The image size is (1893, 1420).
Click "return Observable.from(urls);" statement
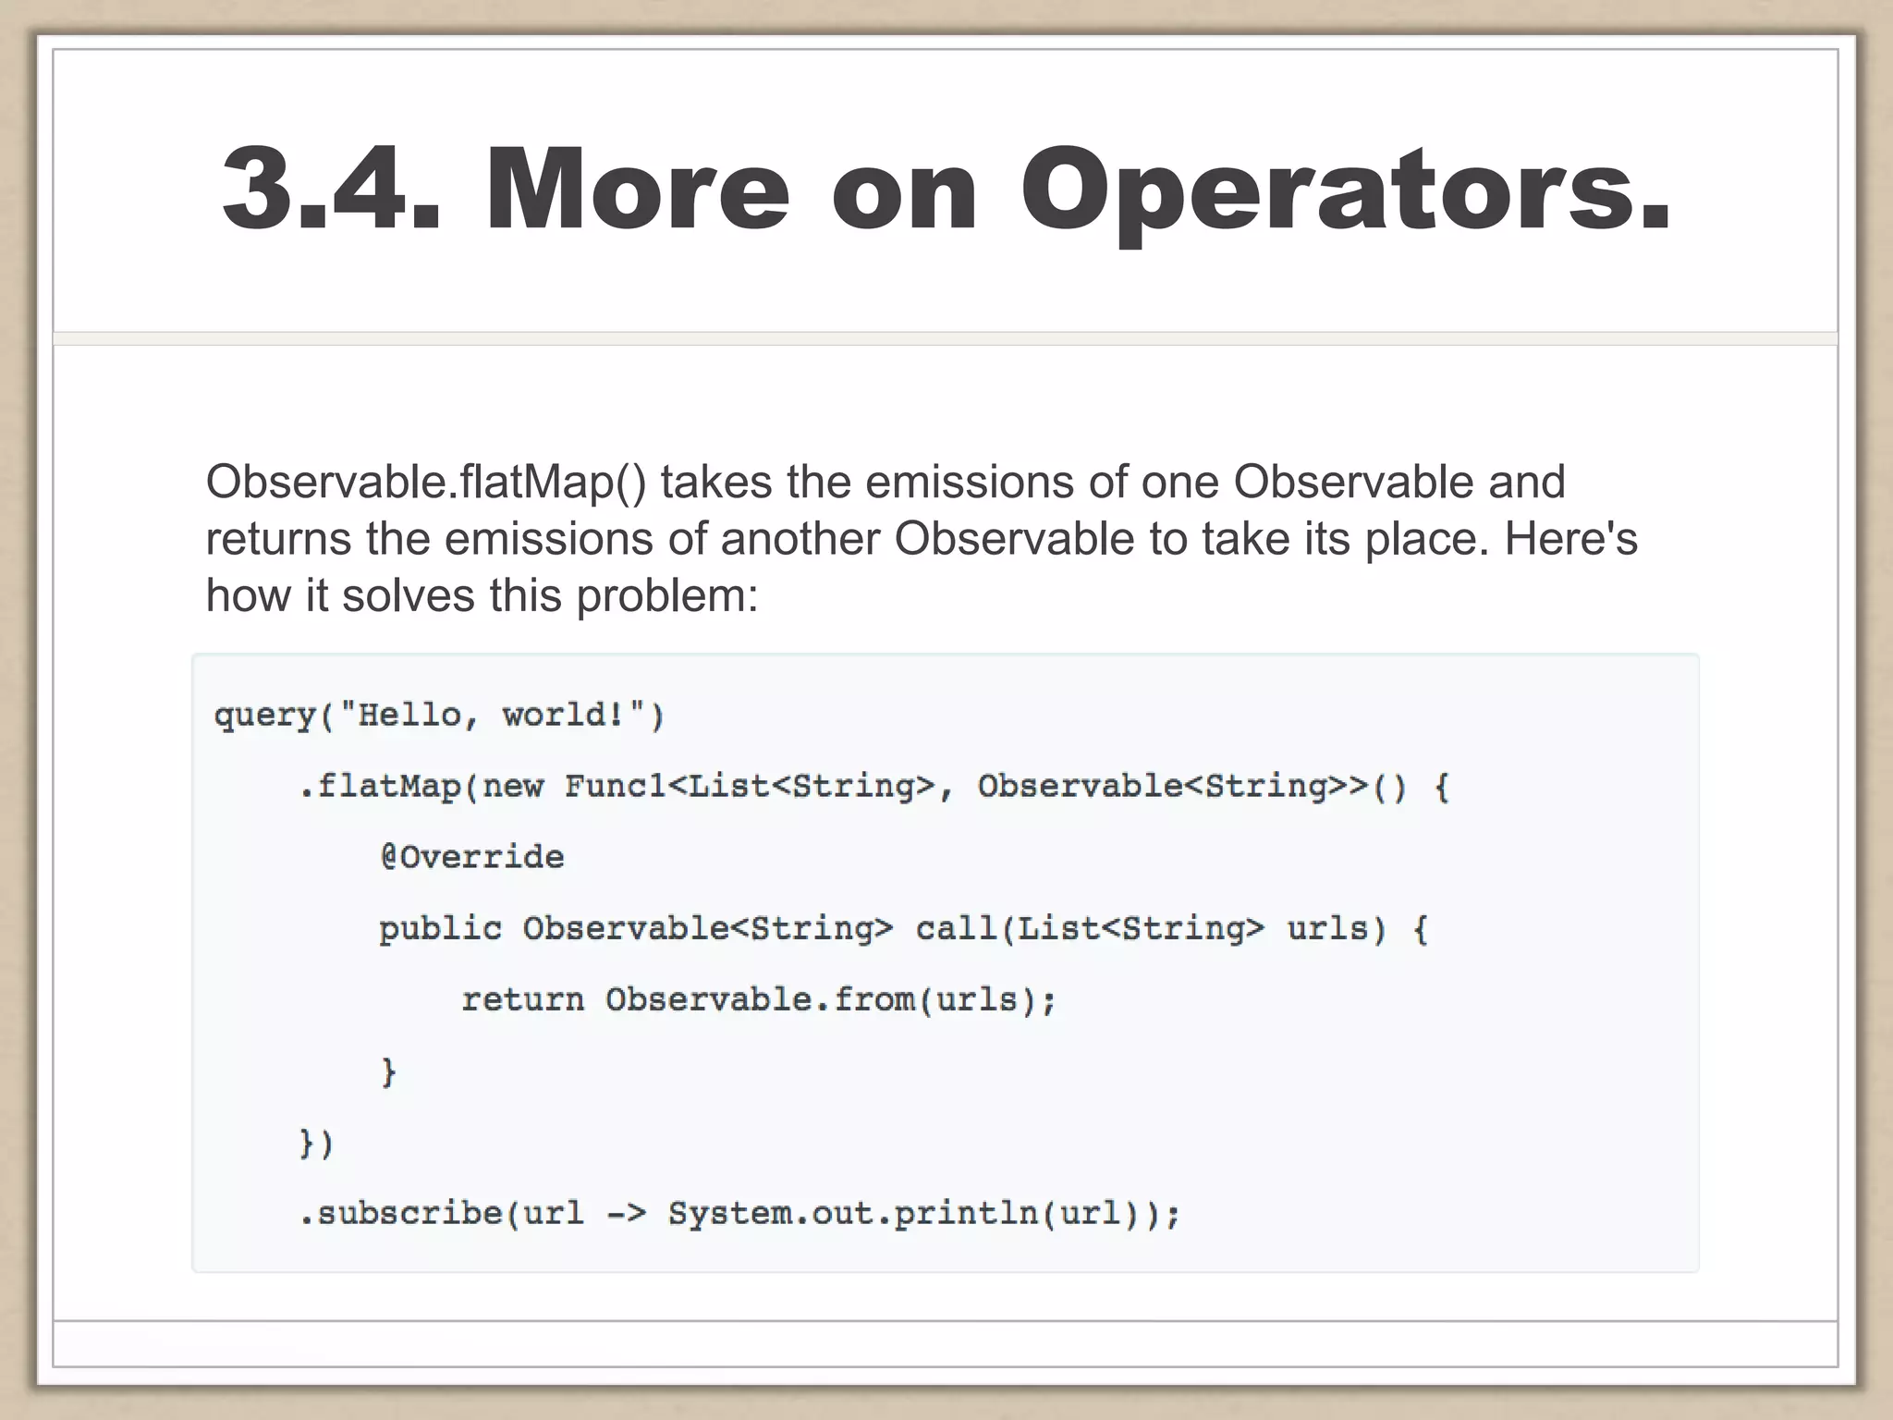(x=758, y=1000)
